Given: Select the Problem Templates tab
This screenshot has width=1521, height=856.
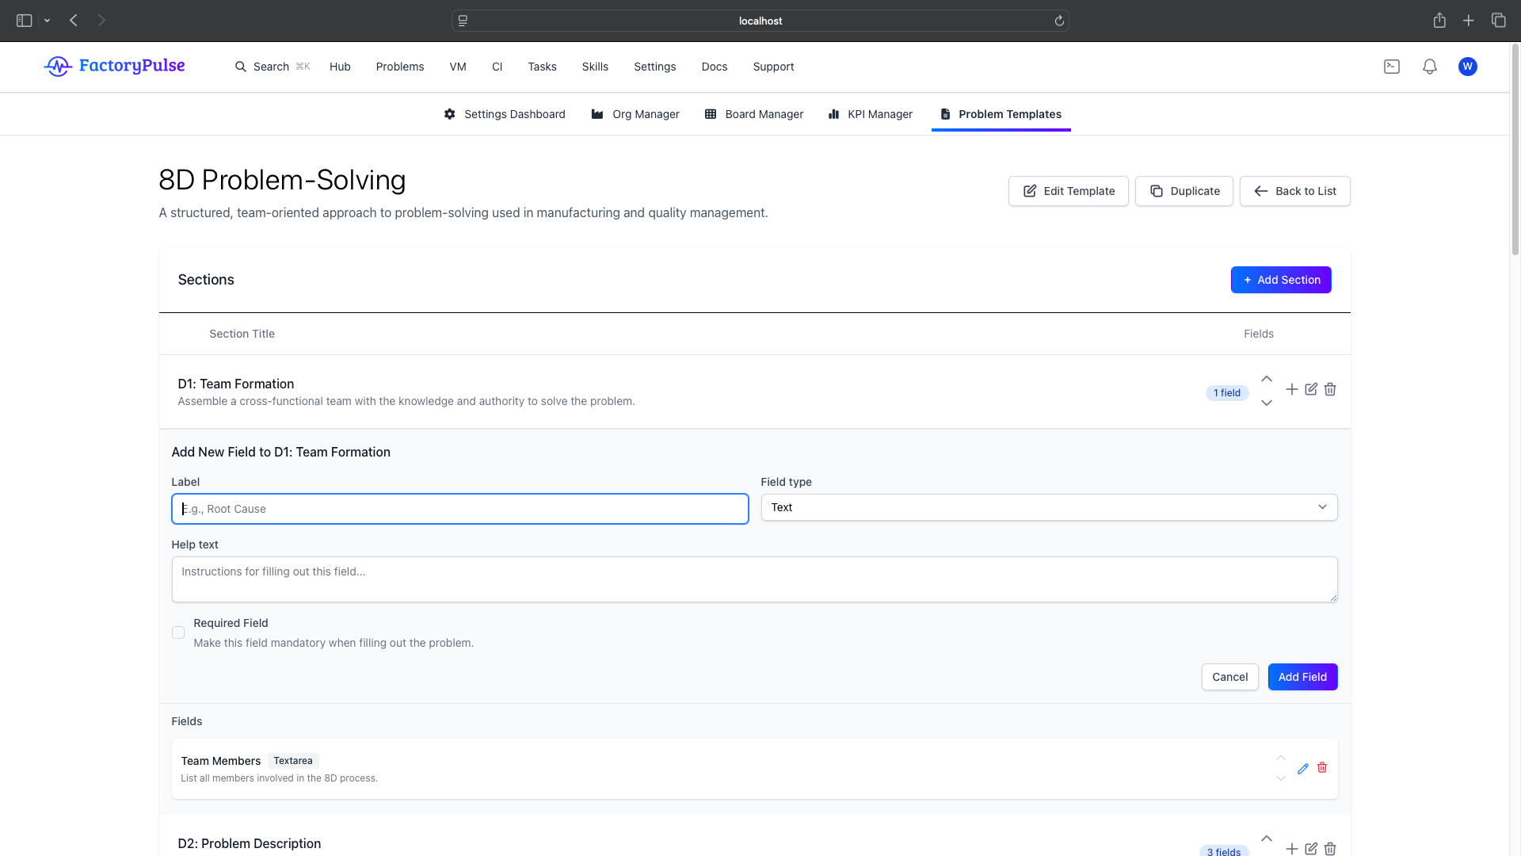Looking at the screenshot, I should (x=1001, y=114).
